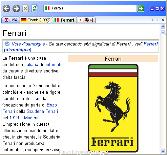The width and height of the screenshot is (167, 155).
Task: Close the current tab with the X
Action: tap(163, 20)
